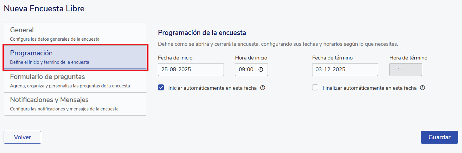Switch to Formulario de preguntas tab
The image size is (462, 153).
click(x=75, y=80)
